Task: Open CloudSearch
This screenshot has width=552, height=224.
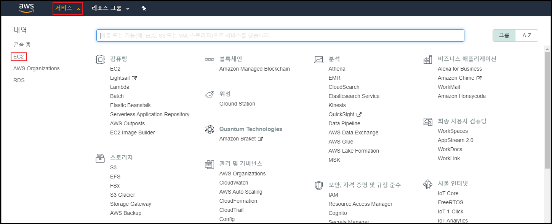Action: pyautogui.click(x=344, y=87)
